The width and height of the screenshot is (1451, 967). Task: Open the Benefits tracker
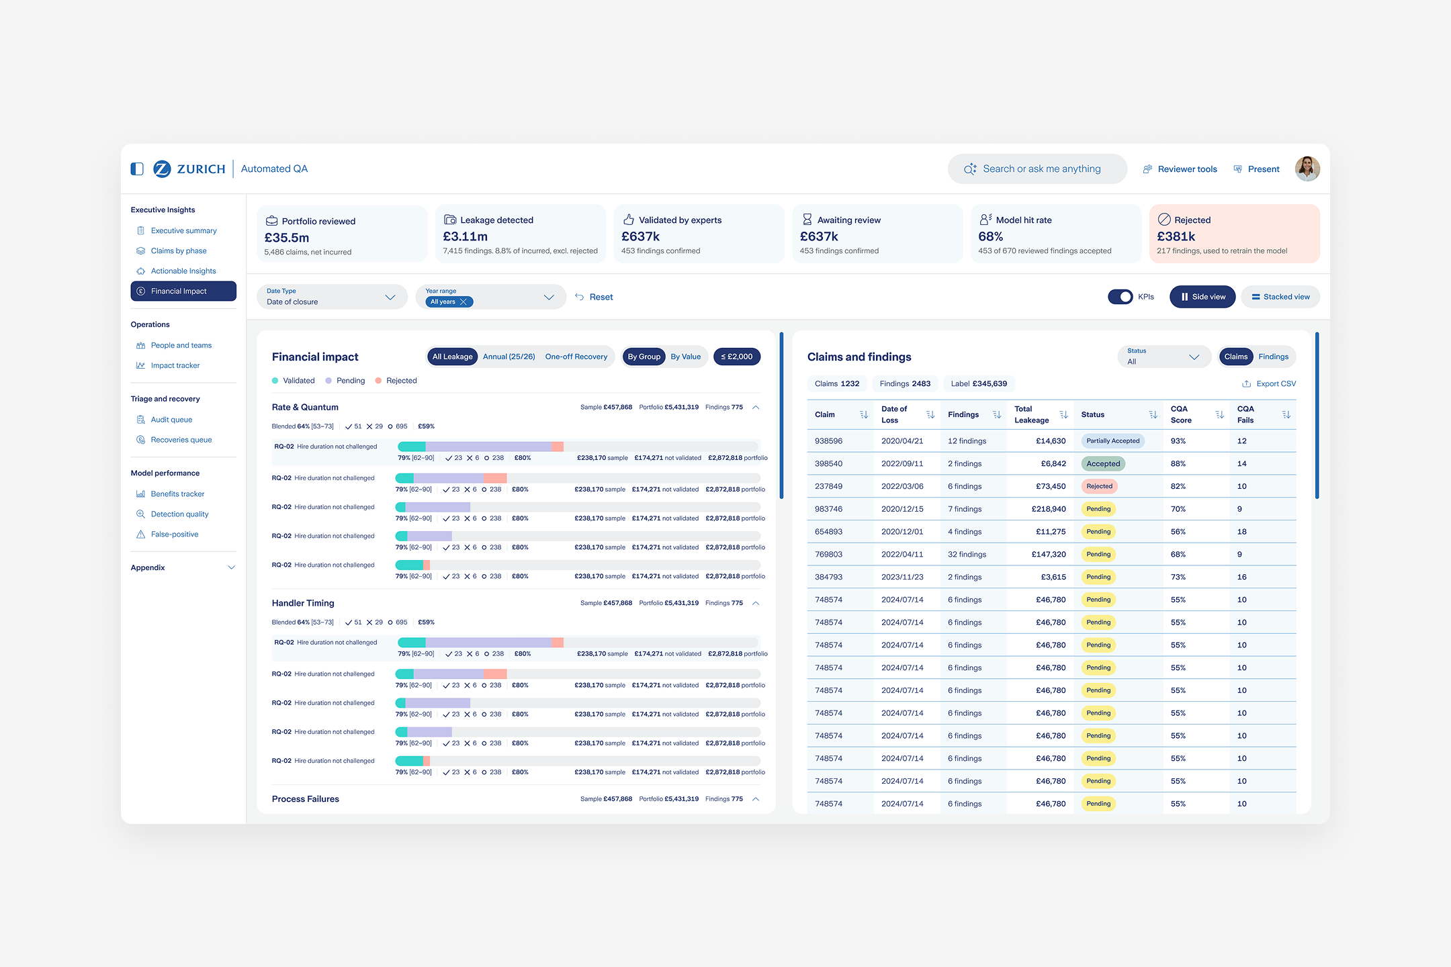click(177, 494)
